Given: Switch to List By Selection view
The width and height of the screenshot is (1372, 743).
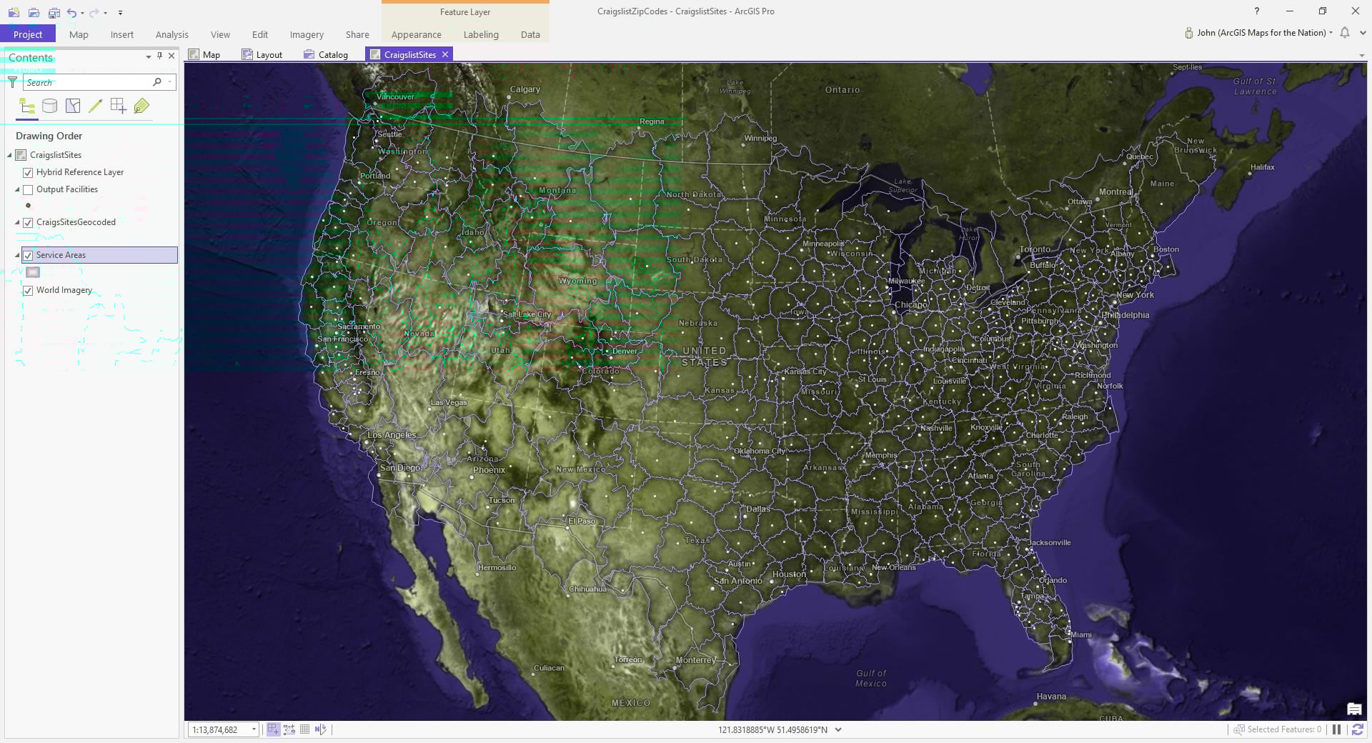Looking at the screenshot, I should (x=73, y=106).
